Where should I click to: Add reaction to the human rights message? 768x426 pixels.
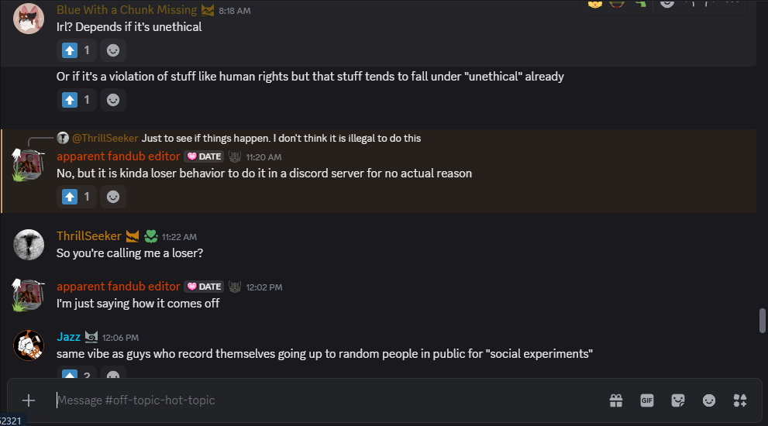pos(113,100)
